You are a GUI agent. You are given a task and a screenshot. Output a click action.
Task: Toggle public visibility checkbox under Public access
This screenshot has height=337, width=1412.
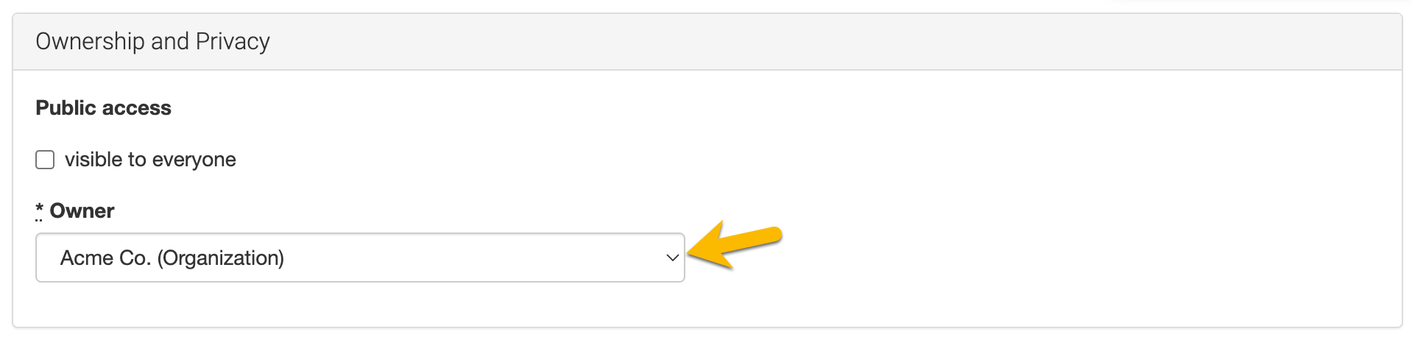click(45, 160)
